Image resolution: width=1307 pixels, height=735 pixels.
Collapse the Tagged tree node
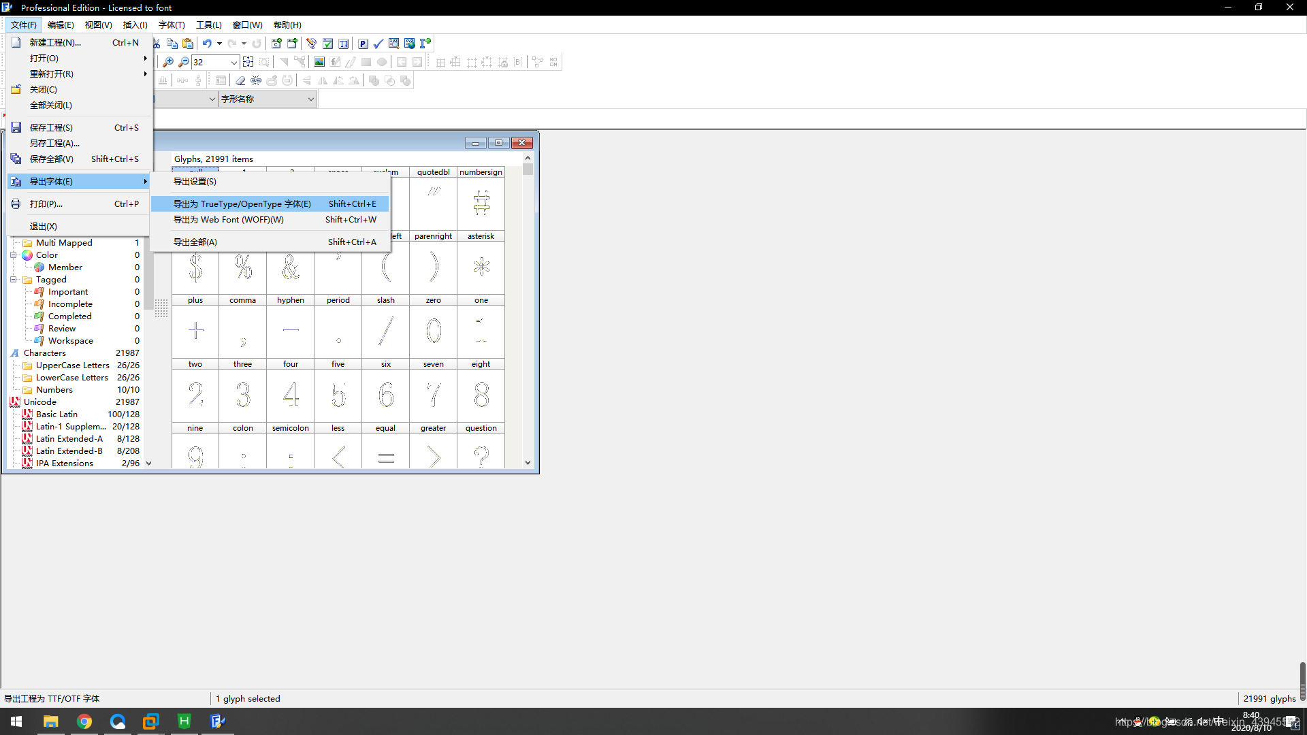tap(13, 280)
